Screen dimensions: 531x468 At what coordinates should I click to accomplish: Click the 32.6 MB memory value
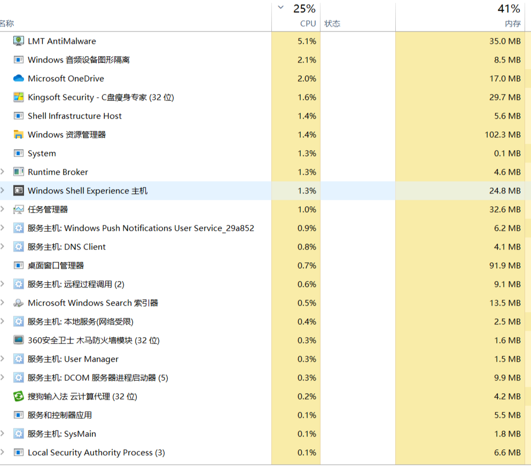505,209
